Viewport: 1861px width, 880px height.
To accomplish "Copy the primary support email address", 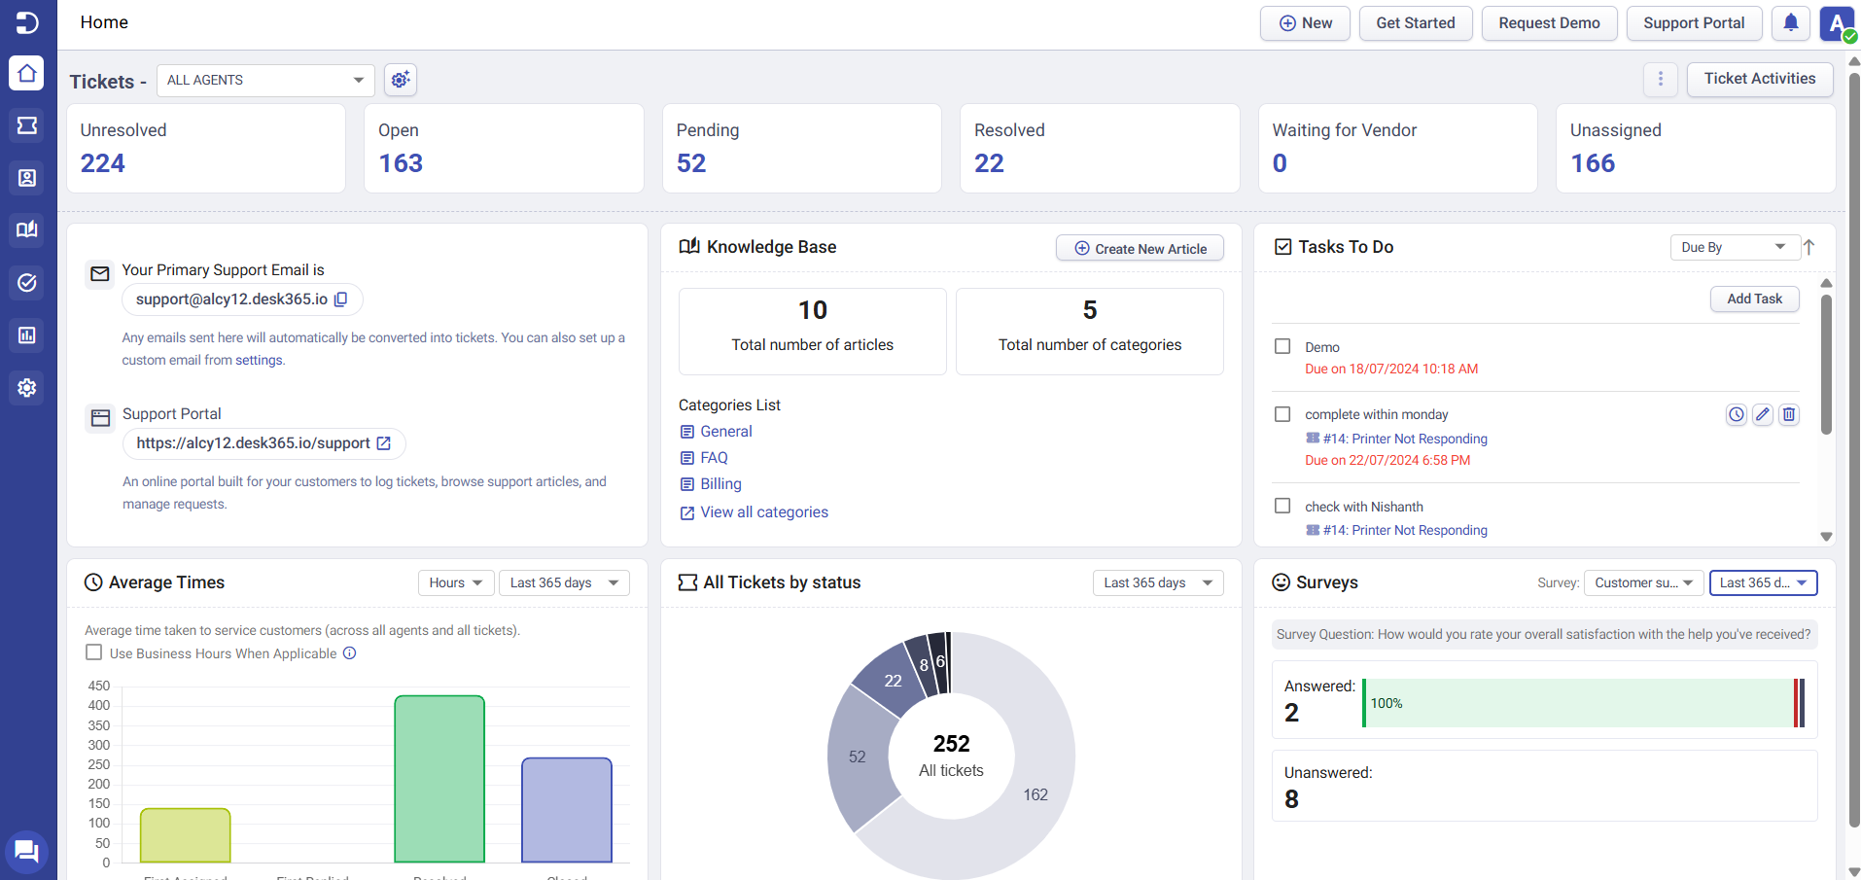I will pos(341,299).
